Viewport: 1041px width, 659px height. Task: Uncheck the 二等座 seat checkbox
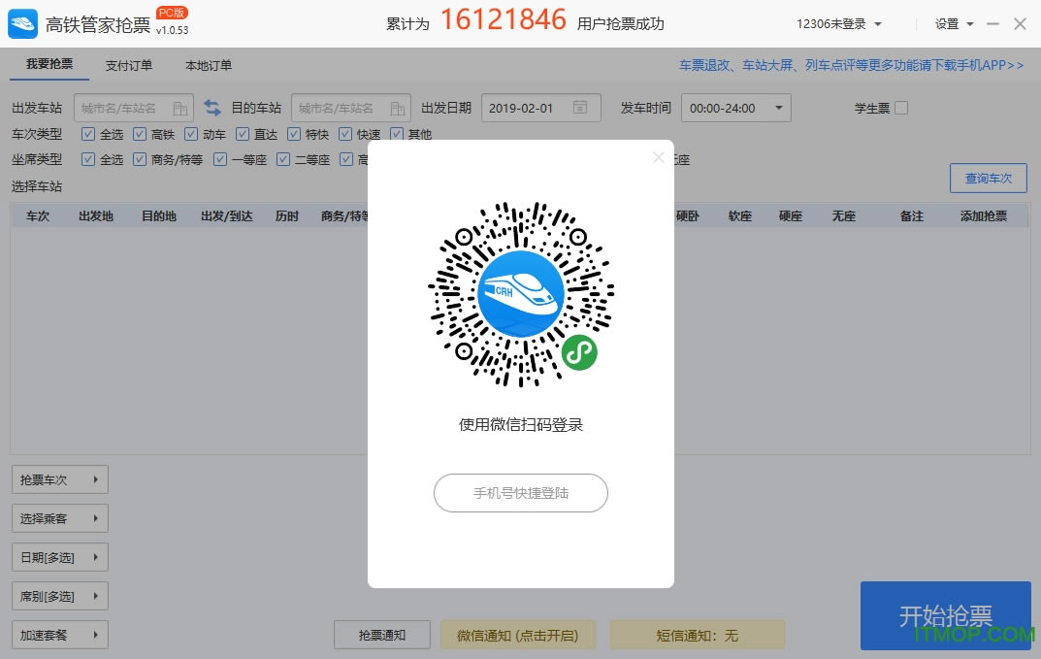283,159
